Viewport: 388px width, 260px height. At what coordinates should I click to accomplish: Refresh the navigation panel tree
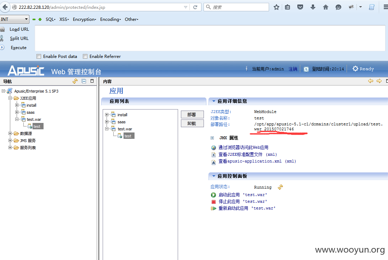coord(75,81)
